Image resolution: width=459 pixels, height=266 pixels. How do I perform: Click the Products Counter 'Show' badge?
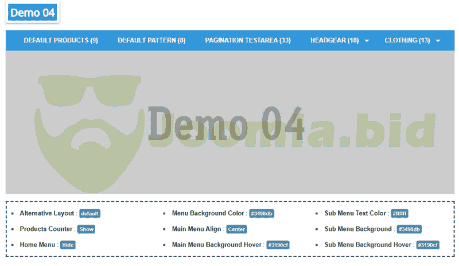pos(87,229)
